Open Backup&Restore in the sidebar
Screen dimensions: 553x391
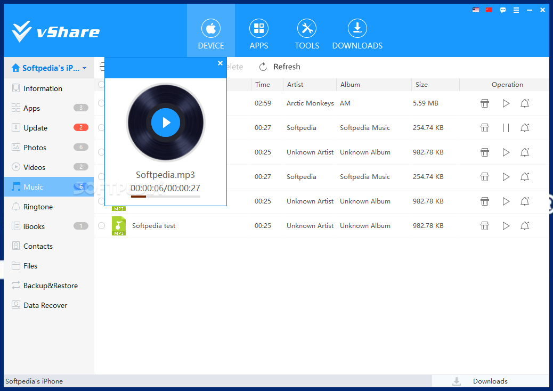[49, 286]
